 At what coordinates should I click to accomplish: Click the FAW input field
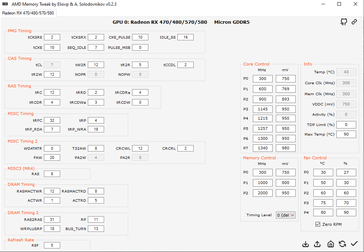[x=52, y=157]
